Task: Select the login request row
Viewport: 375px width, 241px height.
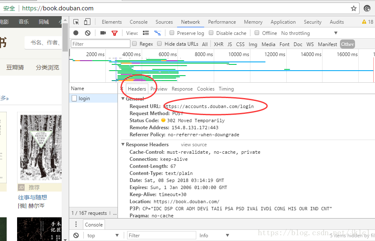Action: pos(93,98)
